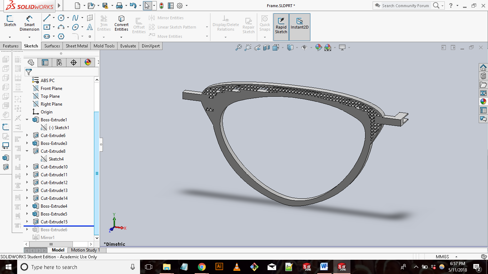Select the Straight Slot tool
Viewport: 488px width, 274px height.
coord(46,36)
